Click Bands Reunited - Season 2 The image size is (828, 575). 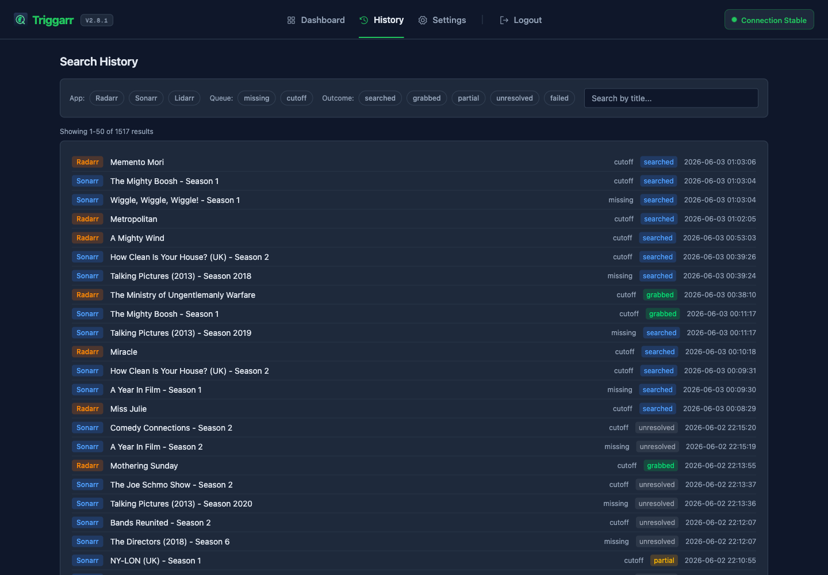pyautogui.click(x=160, y=523)
